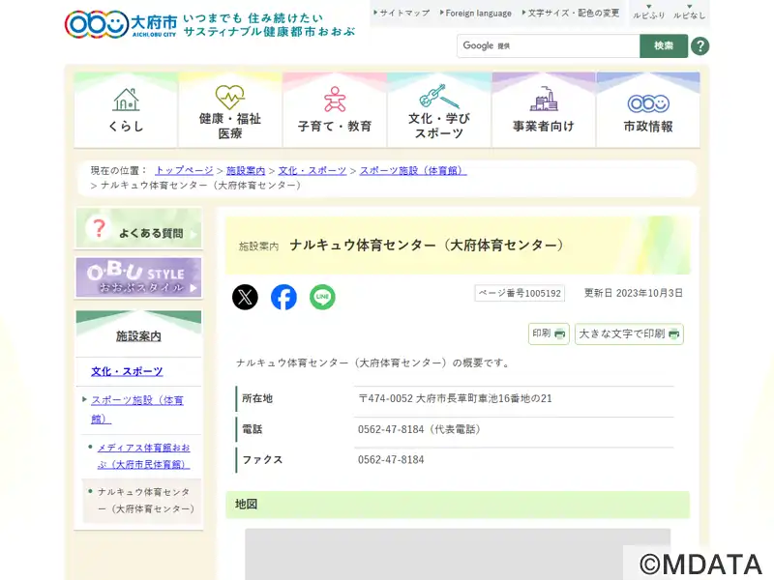This screenshot has width=774, height=580.
Task: Expand スポーツ施設（体育館） in sidebar
Action: [x=137, y=409]
